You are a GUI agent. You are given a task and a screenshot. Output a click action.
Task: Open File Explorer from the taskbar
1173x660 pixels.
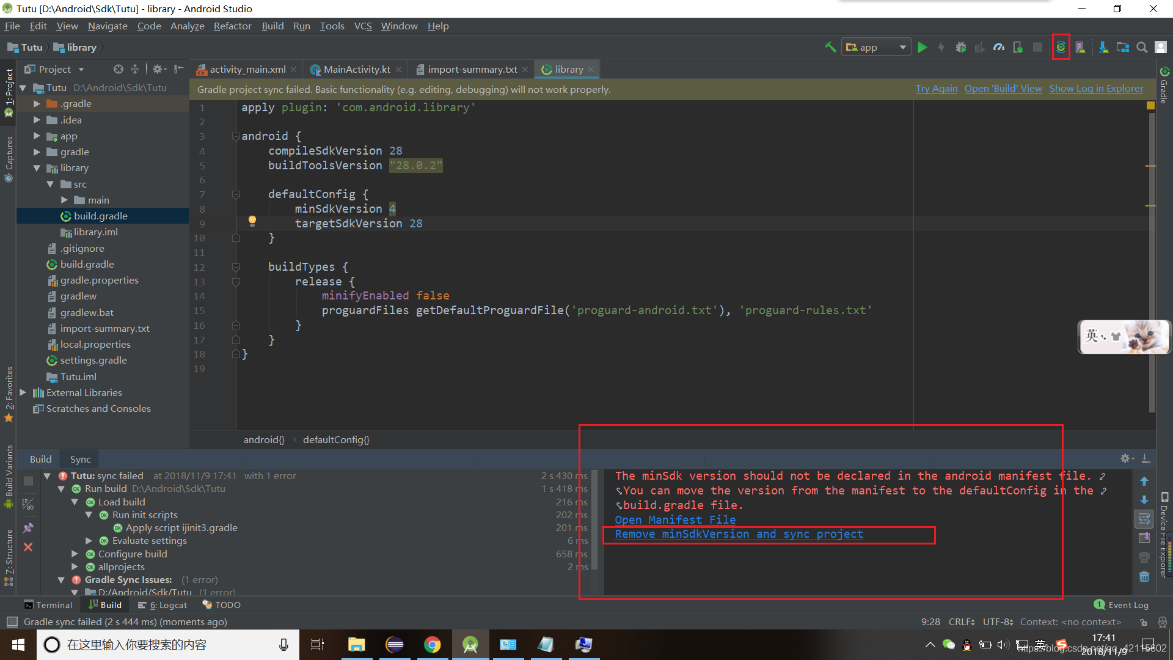pos(356,645)
